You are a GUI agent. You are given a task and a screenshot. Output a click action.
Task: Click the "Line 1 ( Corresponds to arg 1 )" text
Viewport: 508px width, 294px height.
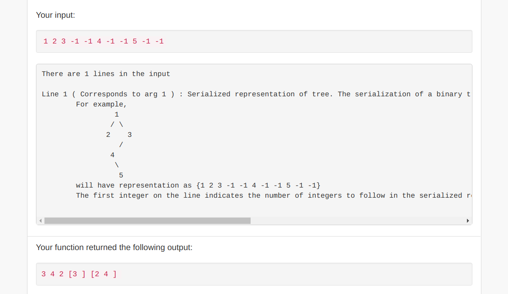click(108, 94)
